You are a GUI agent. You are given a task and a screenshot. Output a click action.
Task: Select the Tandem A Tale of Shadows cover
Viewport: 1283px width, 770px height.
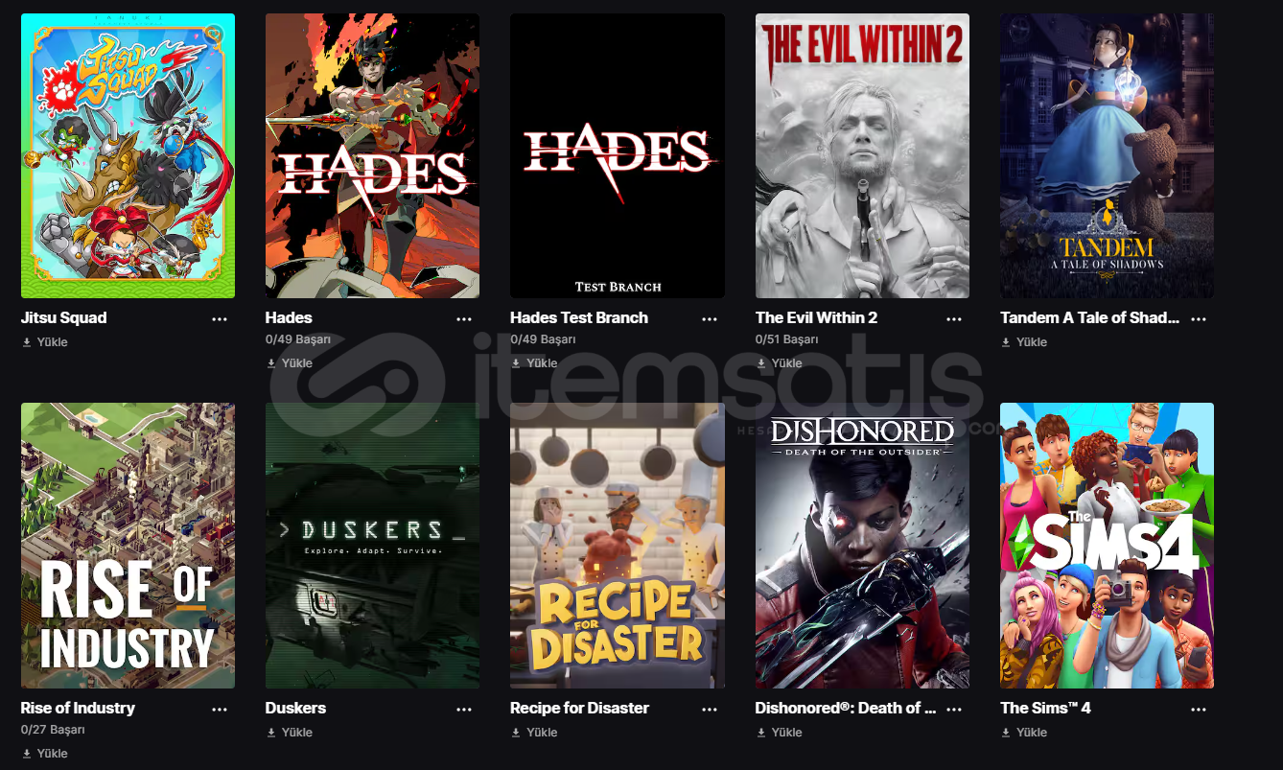pos(1107,155)
